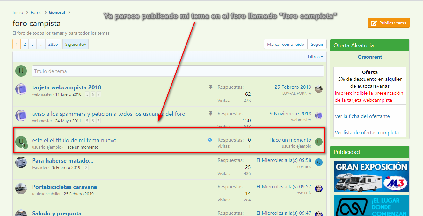Click Ver la ficha del ofertante
423x216 pixels.
coord(362,116)
